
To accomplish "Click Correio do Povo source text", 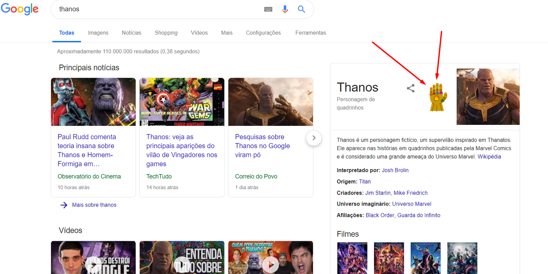I will (256, 177).
